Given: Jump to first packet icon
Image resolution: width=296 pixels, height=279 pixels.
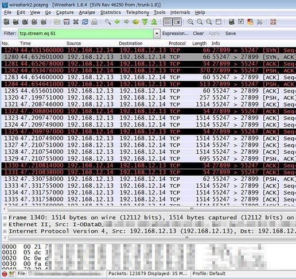Looking at the screenshot, I should (x=145, y=22).
